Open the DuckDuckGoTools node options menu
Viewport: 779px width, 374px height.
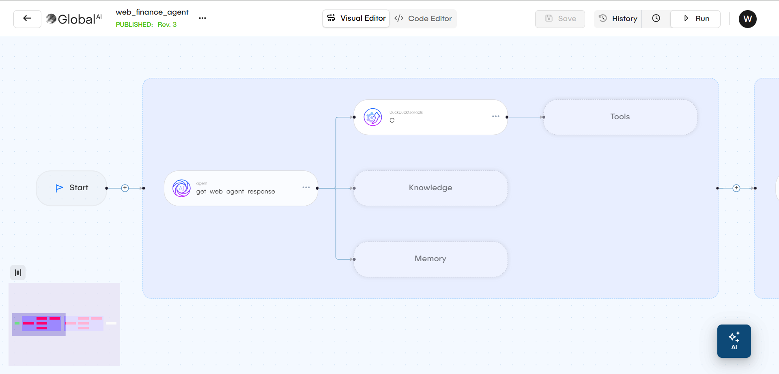[495, 116]
